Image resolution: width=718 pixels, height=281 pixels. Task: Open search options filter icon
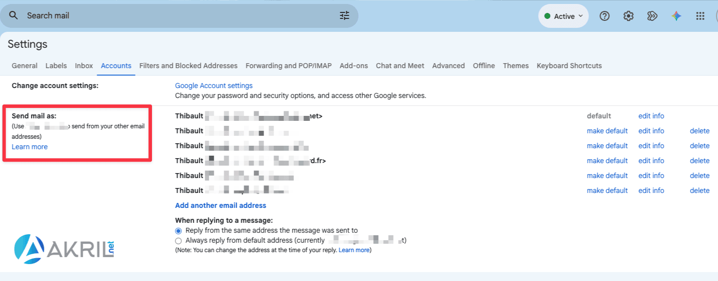point(345,15)
